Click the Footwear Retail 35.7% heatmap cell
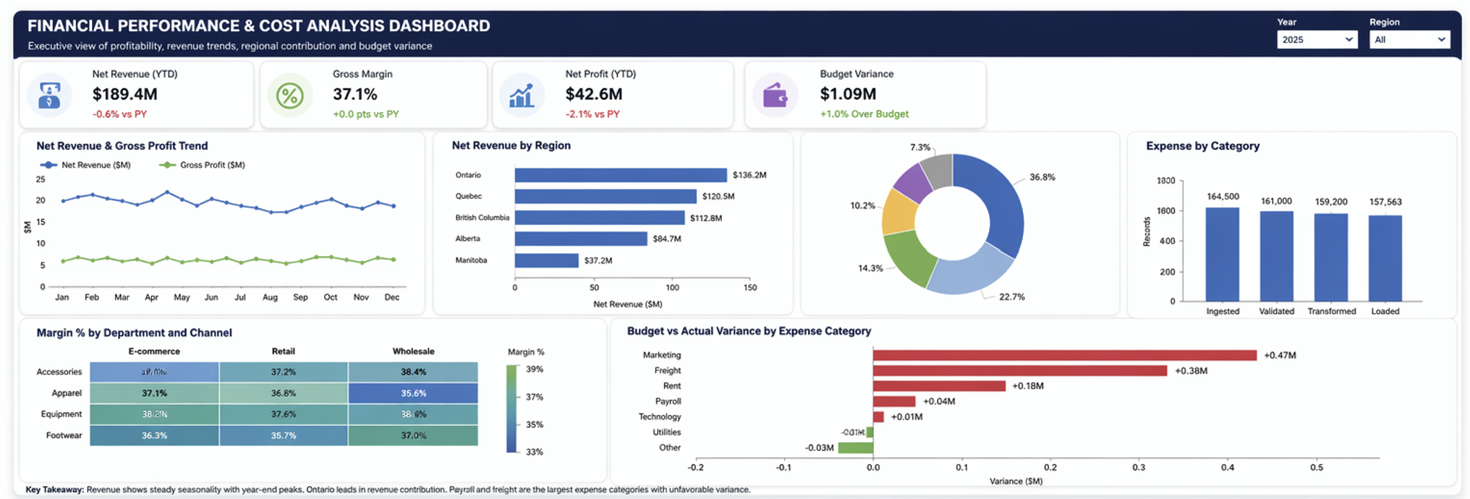1470x499 pixels. click(283, 435)
